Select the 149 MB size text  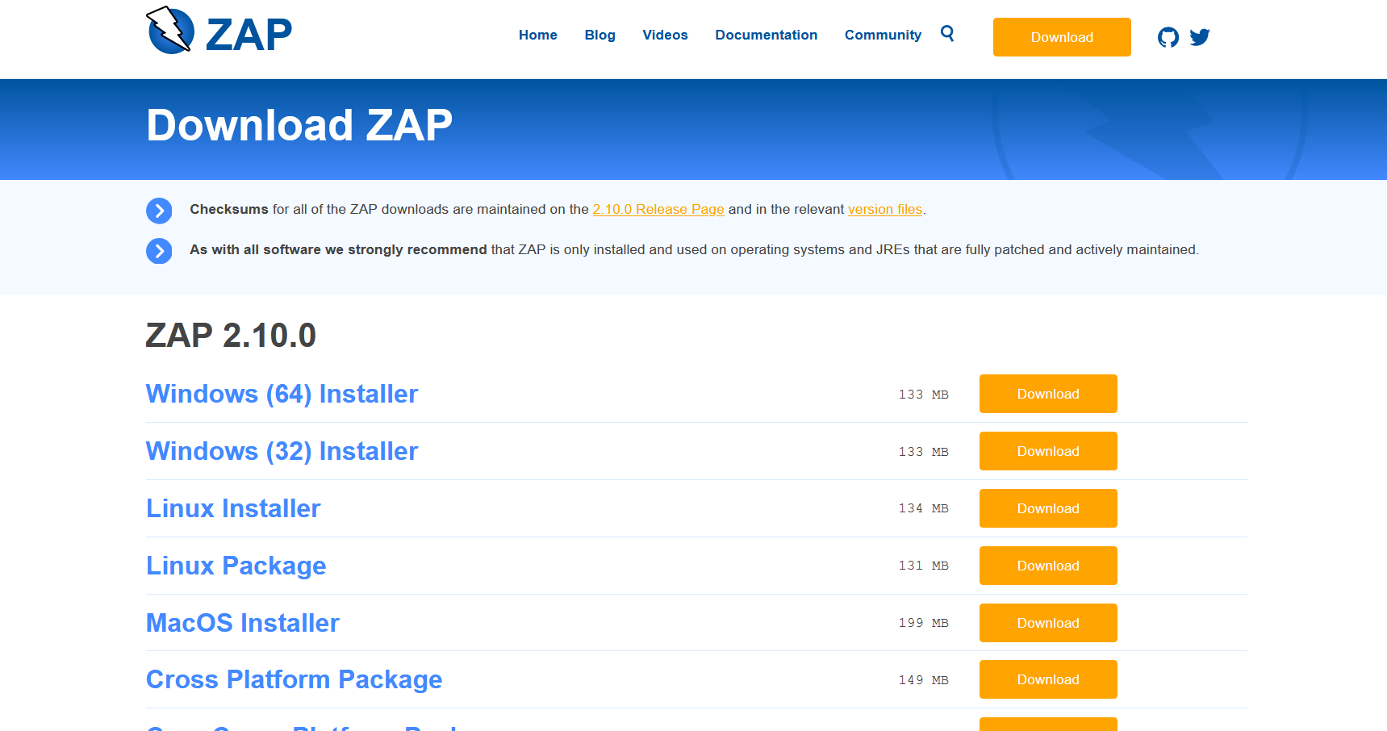click(x=924, y=680)
